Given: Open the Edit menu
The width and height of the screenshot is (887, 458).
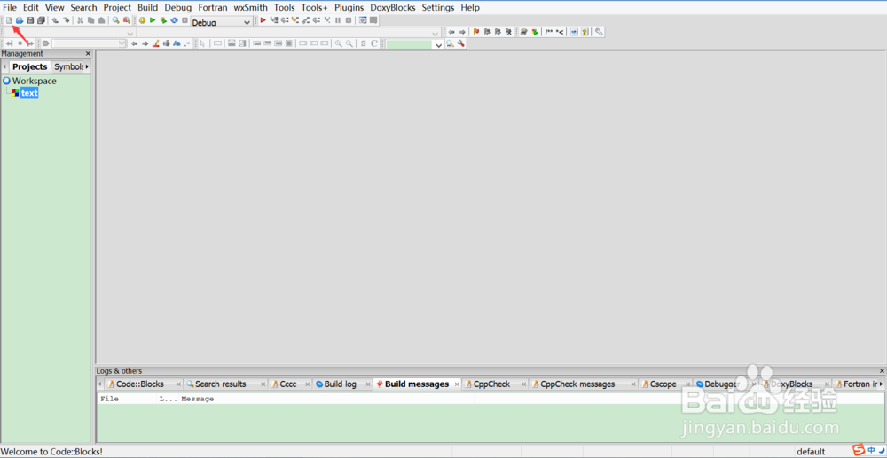Looking at the screenshot, I should click(x=30, y=7).
